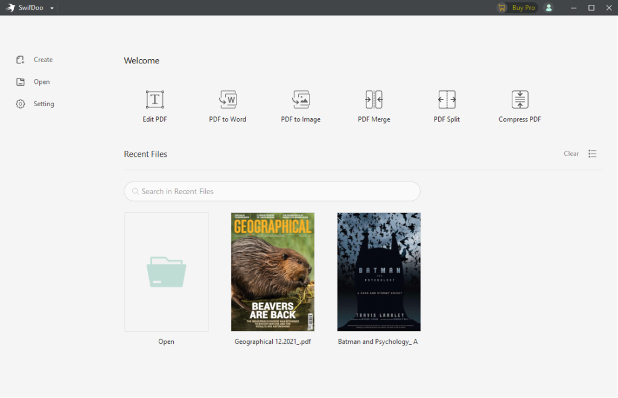Select the Create label in the sidebar
Viewport: 618px width, 398px height.
[43, 60]
